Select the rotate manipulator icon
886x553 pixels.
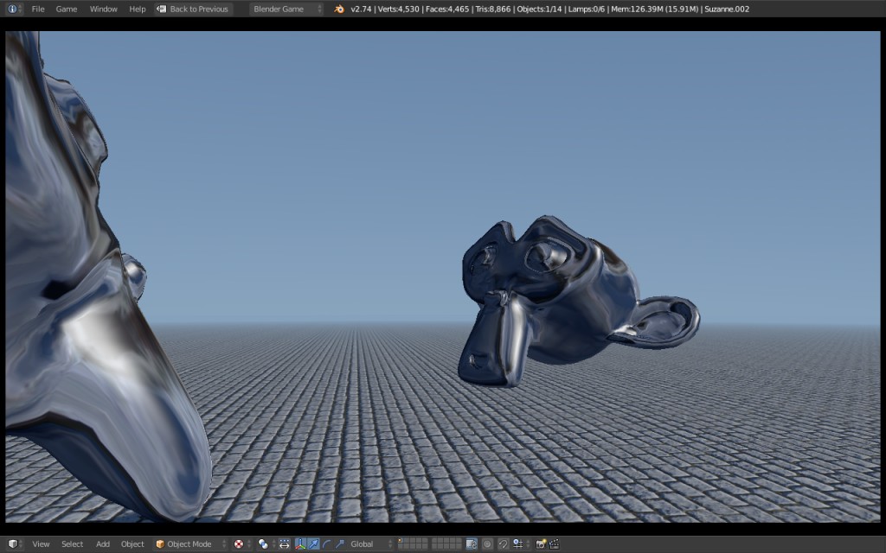326,544
